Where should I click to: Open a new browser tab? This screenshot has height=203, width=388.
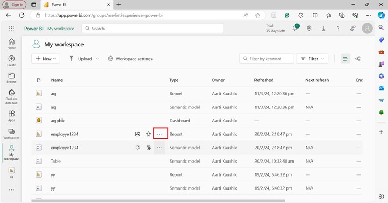[119, 4]
